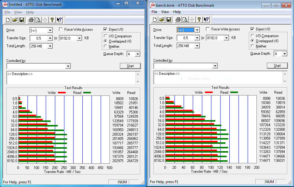Image resolution: width=294 pixels, height=187 pixels.
Task: Minimize the Untitled ATTO window
Action: tap(118, 3)
